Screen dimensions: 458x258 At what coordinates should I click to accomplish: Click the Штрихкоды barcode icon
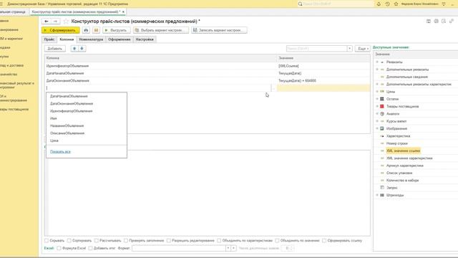pos(382,195)
